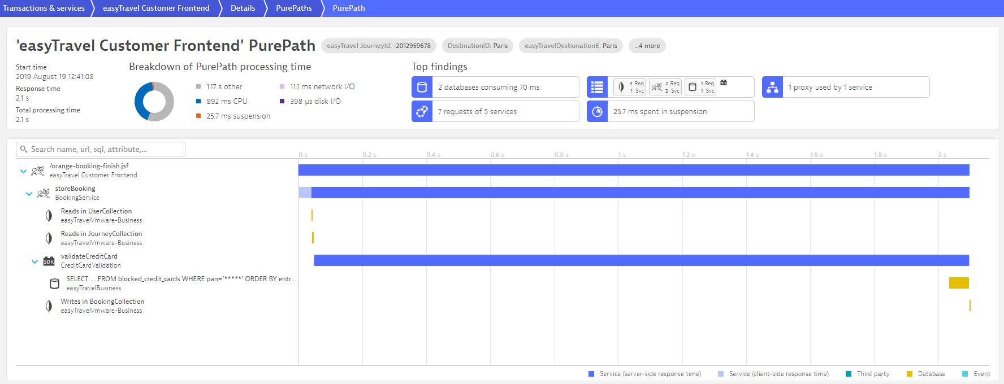
Task: Click the easyTravel JourneyId tag
Action: tap(379, 46)
